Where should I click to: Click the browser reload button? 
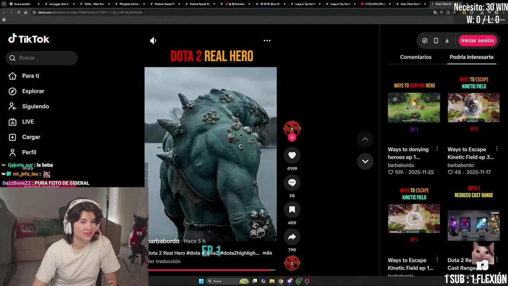tap(18, 12)
